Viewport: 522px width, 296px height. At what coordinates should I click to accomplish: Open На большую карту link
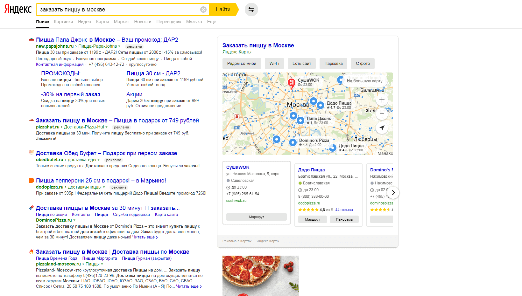coord(365,81)
